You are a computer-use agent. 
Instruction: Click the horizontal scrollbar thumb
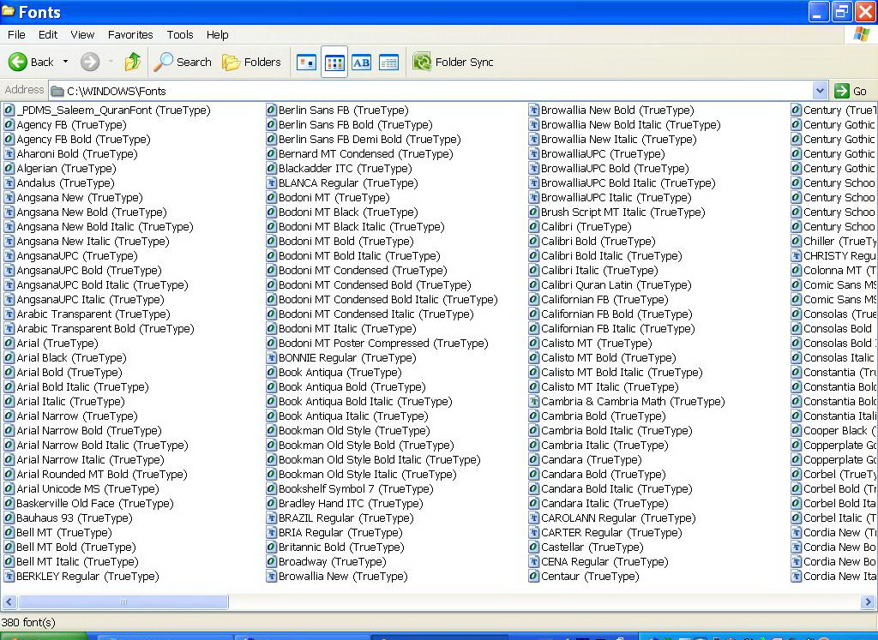point(123,602)
